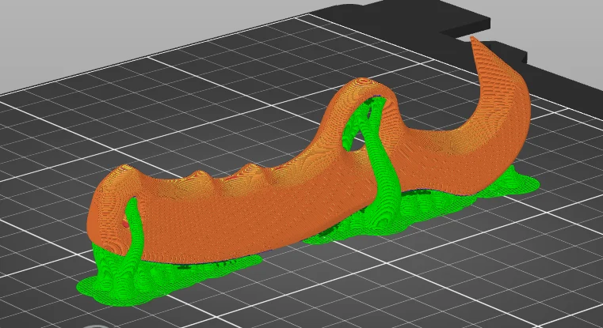Click the empty build plate grid behind the model
Viewport: 603px width, 328px height.
click(231, 96)
